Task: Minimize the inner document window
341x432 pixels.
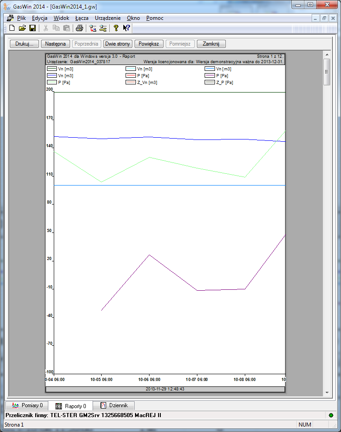Action: click(x=315, y=18)
